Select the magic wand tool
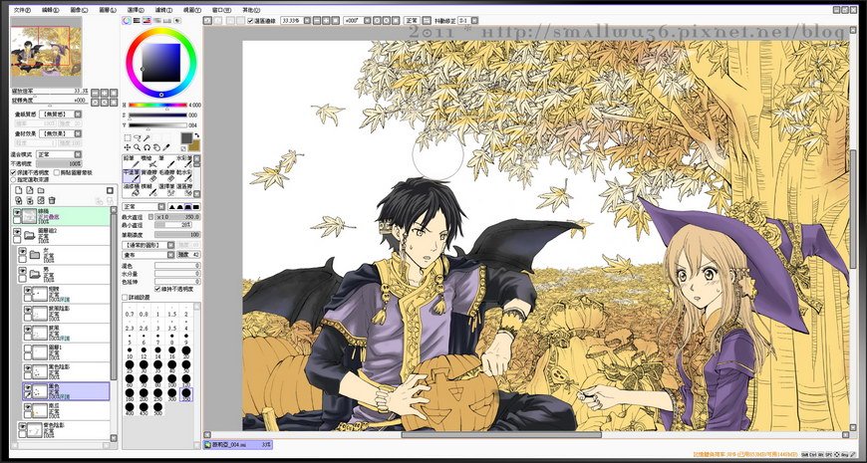Screen dimensions: 867x463 click(x=147, y=137)
